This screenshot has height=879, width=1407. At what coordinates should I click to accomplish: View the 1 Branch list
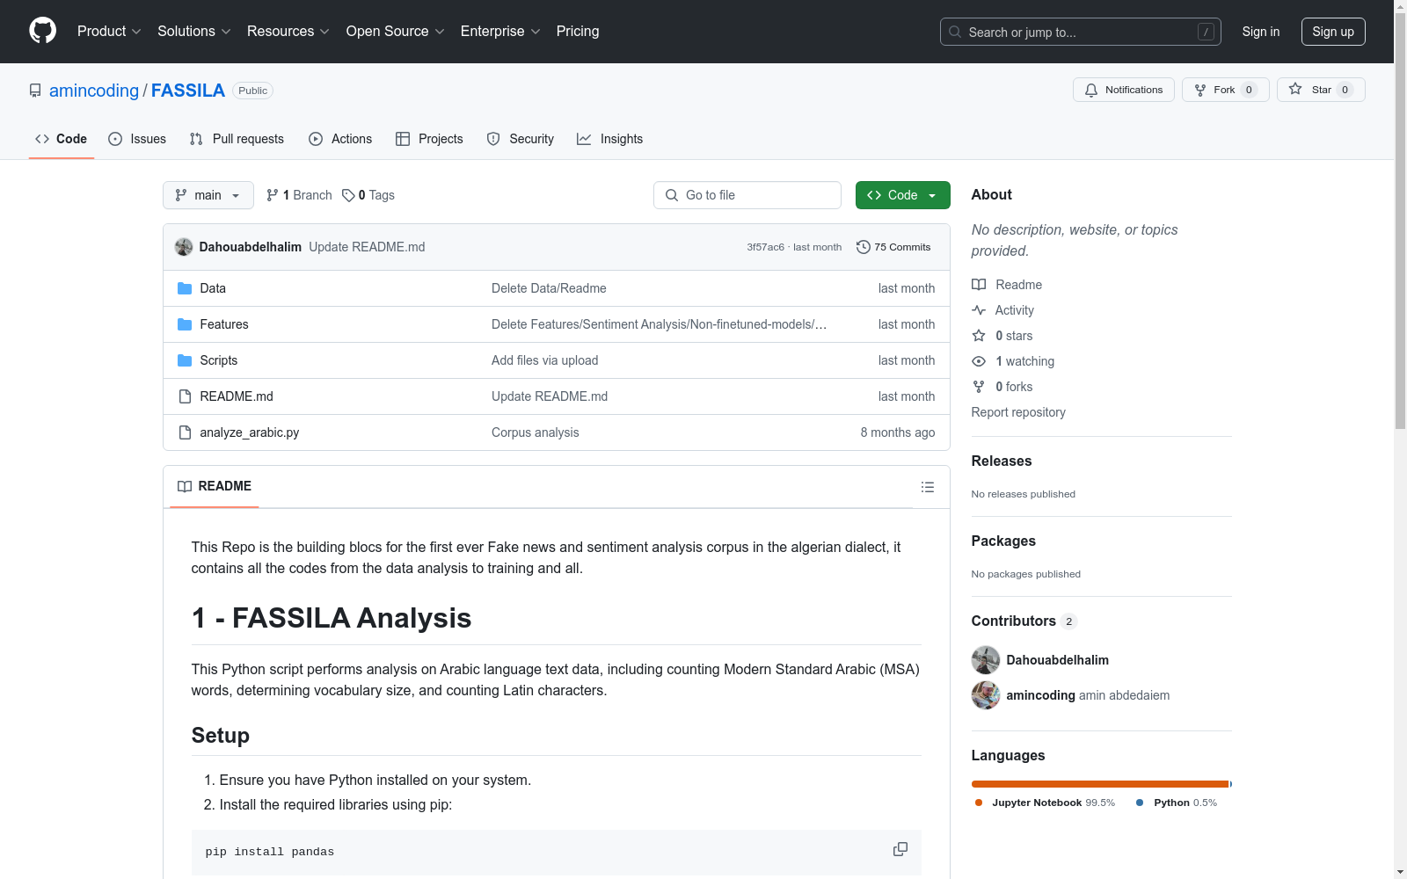click(299, 195)
